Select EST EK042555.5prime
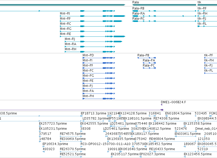Image resolution: width=217 pixels, height=158 pixels. (x=94, y=124)
